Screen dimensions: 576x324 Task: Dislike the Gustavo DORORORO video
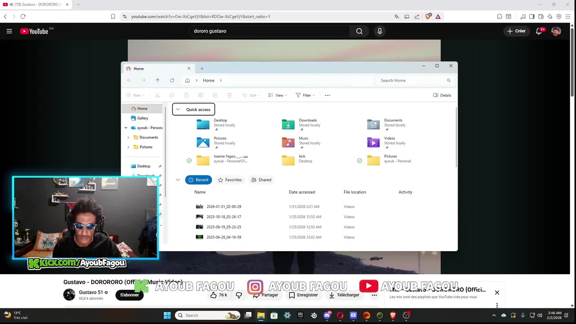tap(239, 295)
